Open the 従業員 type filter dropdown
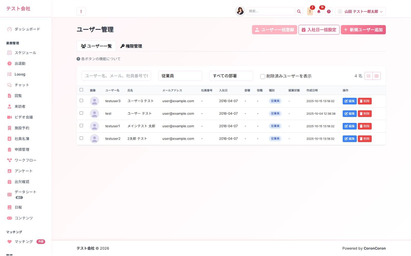The width and height of the screenshot is (411, 256). (x=180, y=76)
